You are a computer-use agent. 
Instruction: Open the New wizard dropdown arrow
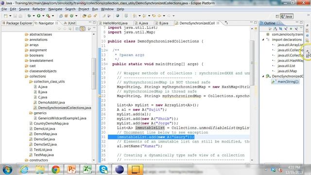[10, 16]
